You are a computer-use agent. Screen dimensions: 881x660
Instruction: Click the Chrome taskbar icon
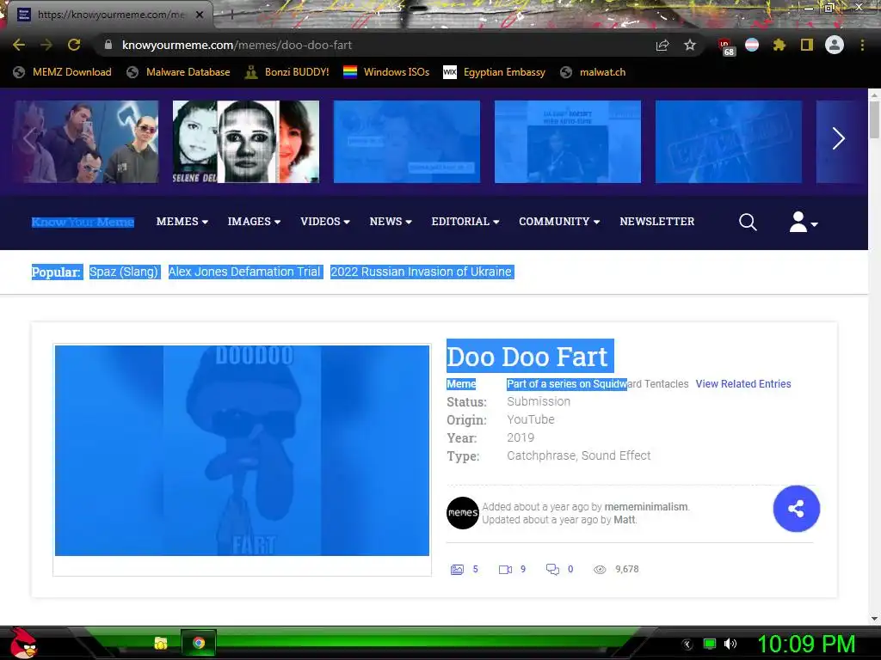[x=199, y=643]
